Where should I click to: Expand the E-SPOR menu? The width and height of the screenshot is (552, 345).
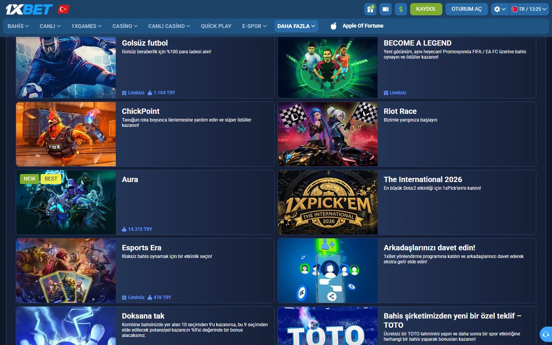pos(254,26)
